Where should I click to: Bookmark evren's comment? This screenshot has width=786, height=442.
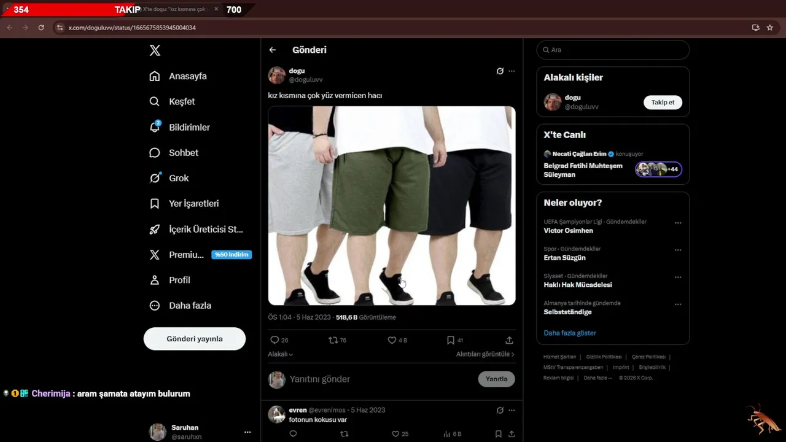point(498,434)
